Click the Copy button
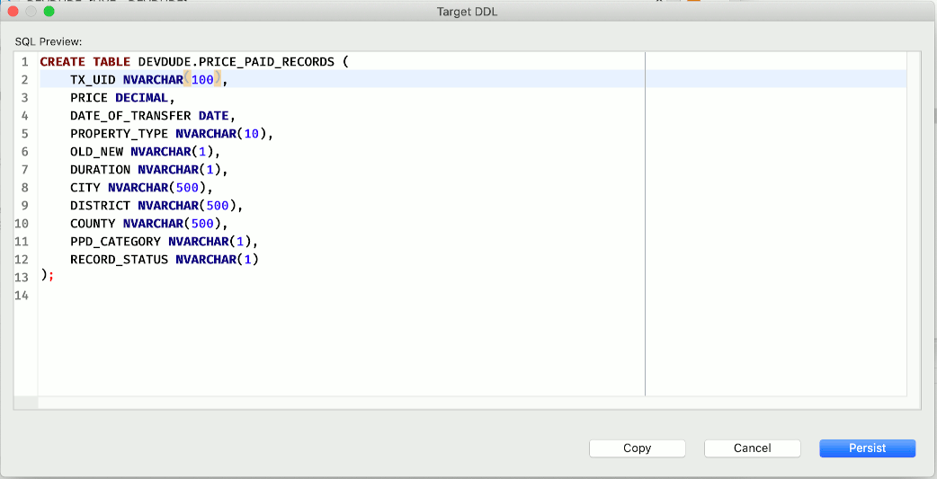The width and height of the screenshot is (937, 479). (637, 448)
